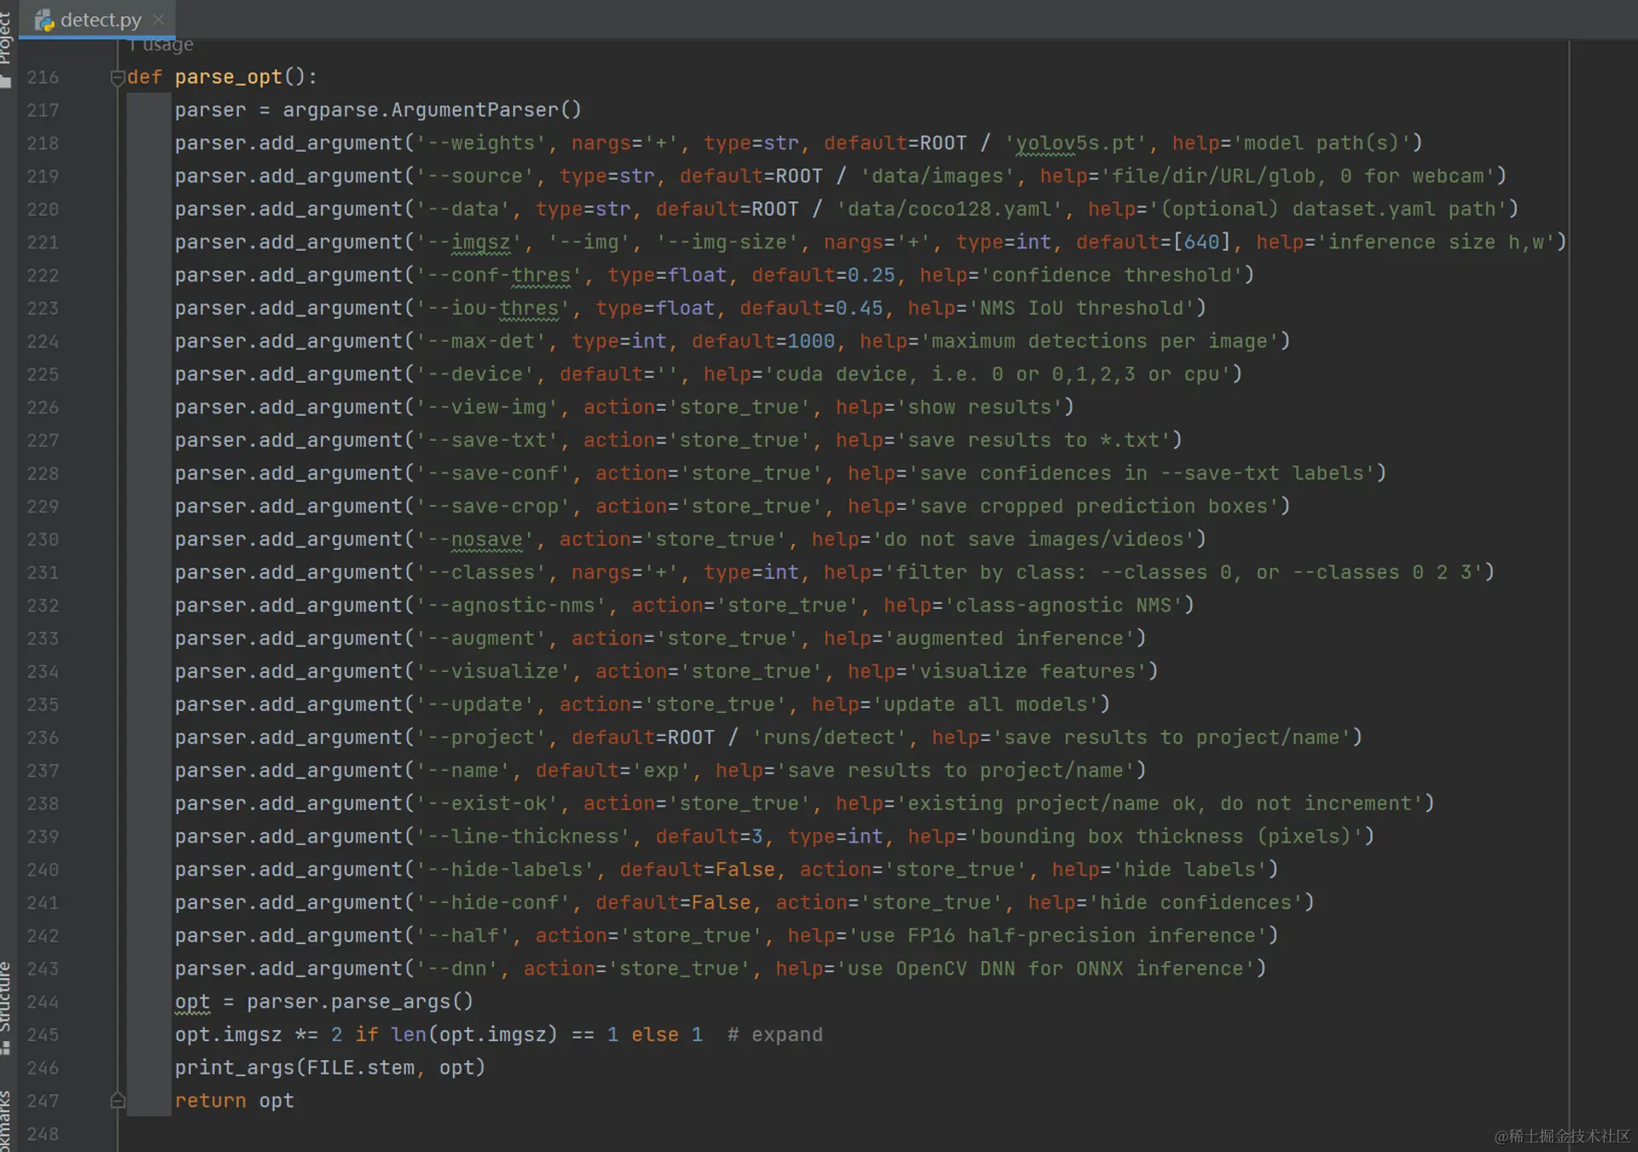
Task: Click ArgumentParser on line 217
Action: (474, 110)
